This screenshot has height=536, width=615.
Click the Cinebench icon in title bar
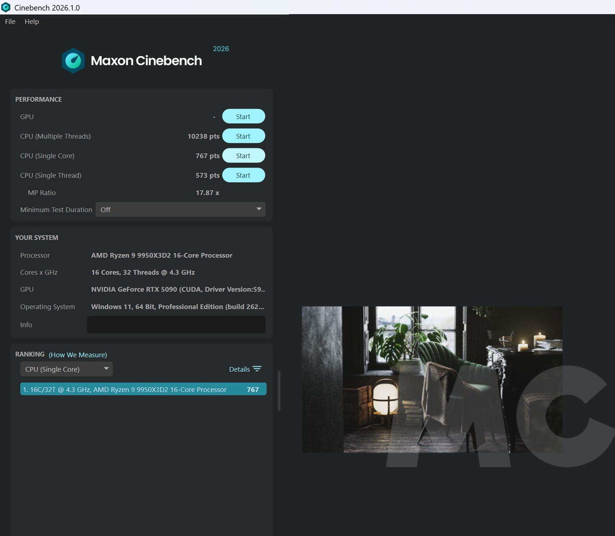pyautogui.click(x=6, y=7)
